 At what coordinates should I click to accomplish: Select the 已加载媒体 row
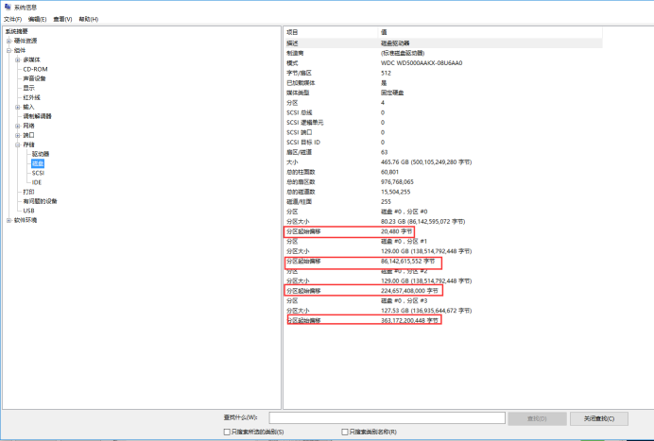point(443,83)
